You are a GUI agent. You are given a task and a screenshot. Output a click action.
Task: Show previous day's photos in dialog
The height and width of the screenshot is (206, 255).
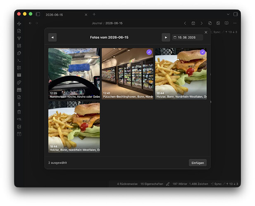(x=52, y=37)
